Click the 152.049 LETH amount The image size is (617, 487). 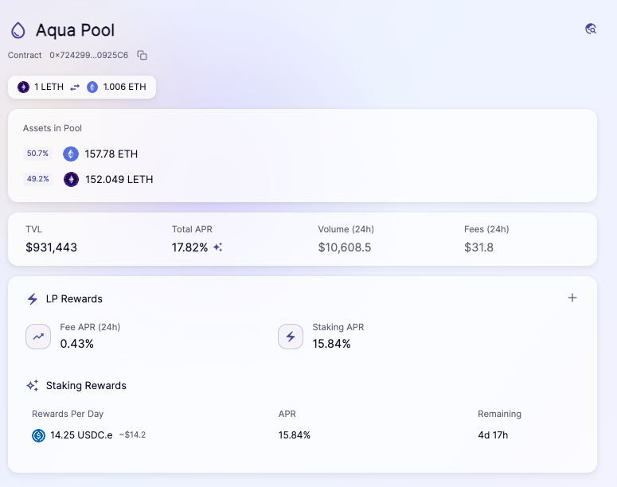tap(119, 179)
